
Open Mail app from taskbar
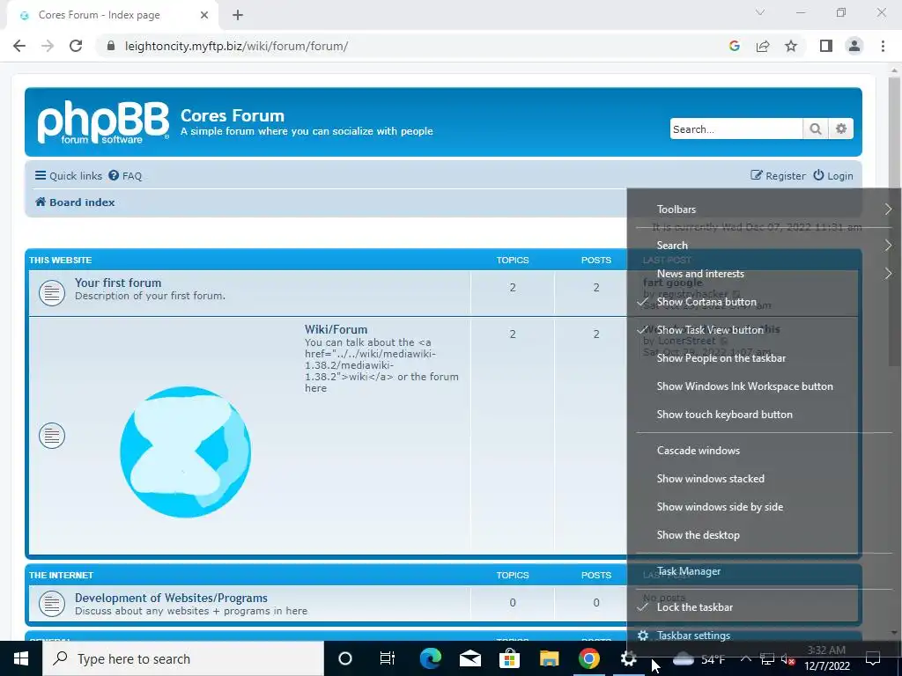470,658
